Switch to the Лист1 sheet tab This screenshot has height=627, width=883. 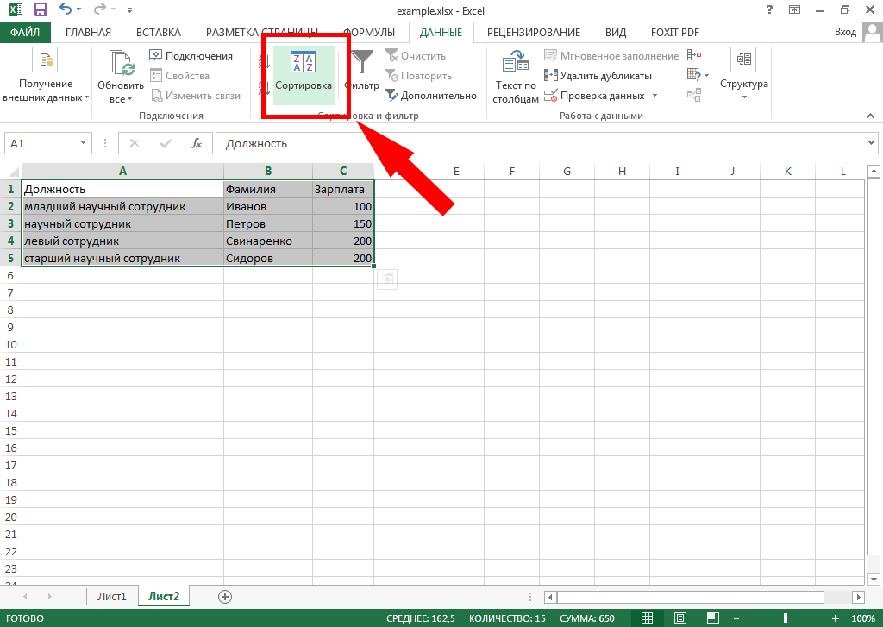click(x=111, y=596)
